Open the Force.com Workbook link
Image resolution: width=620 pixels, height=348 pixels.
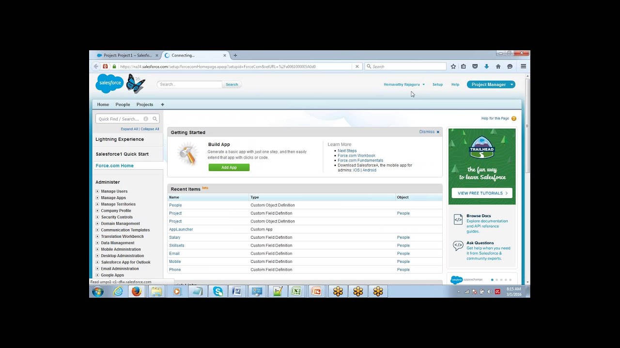click(x=356, y=156)
